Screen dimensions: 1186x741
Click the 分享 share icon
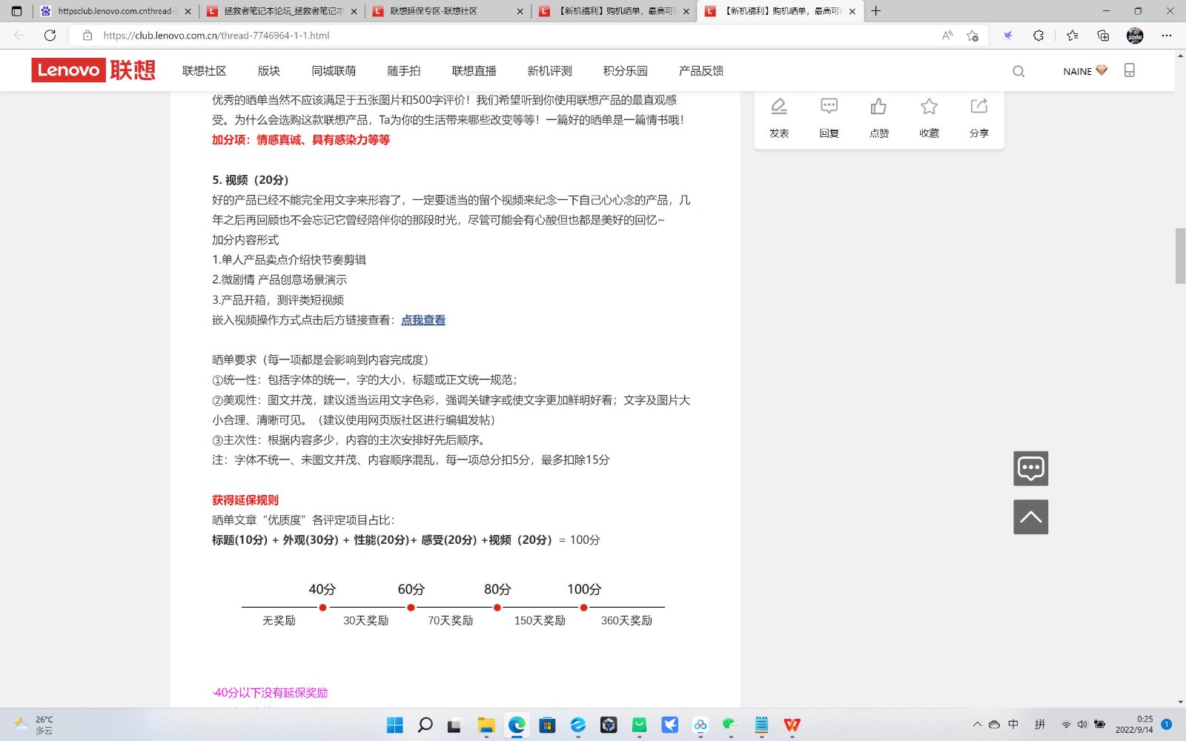pos(979,107)
